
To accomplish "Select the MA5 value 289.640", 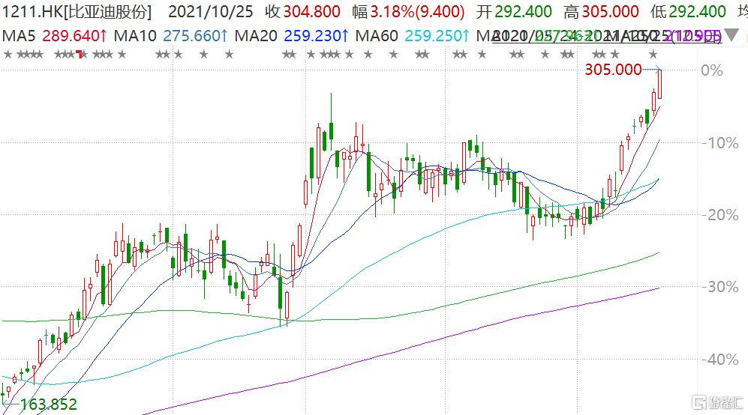I will pyautogui.click(x=74, y=36).
